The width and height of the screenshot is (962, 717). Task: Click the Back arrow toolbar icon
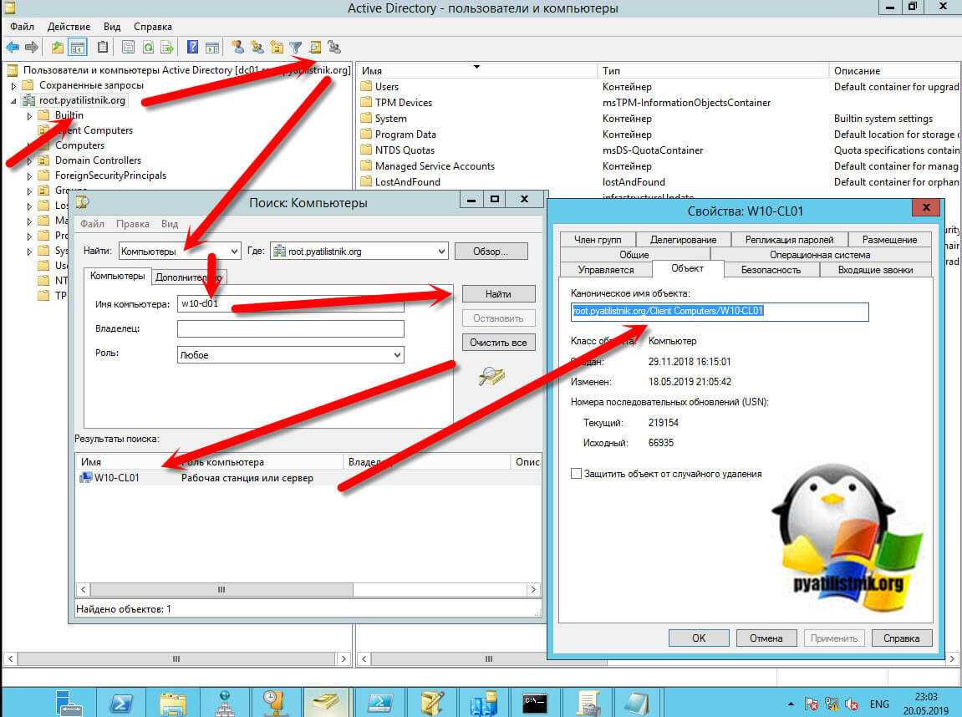click(13, 47)
